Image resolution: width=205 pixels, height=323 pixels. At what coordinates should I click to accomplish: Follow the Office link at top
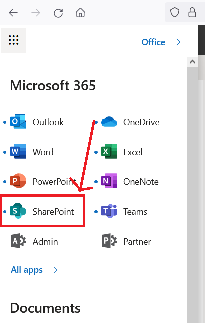(x=153, y=42)
